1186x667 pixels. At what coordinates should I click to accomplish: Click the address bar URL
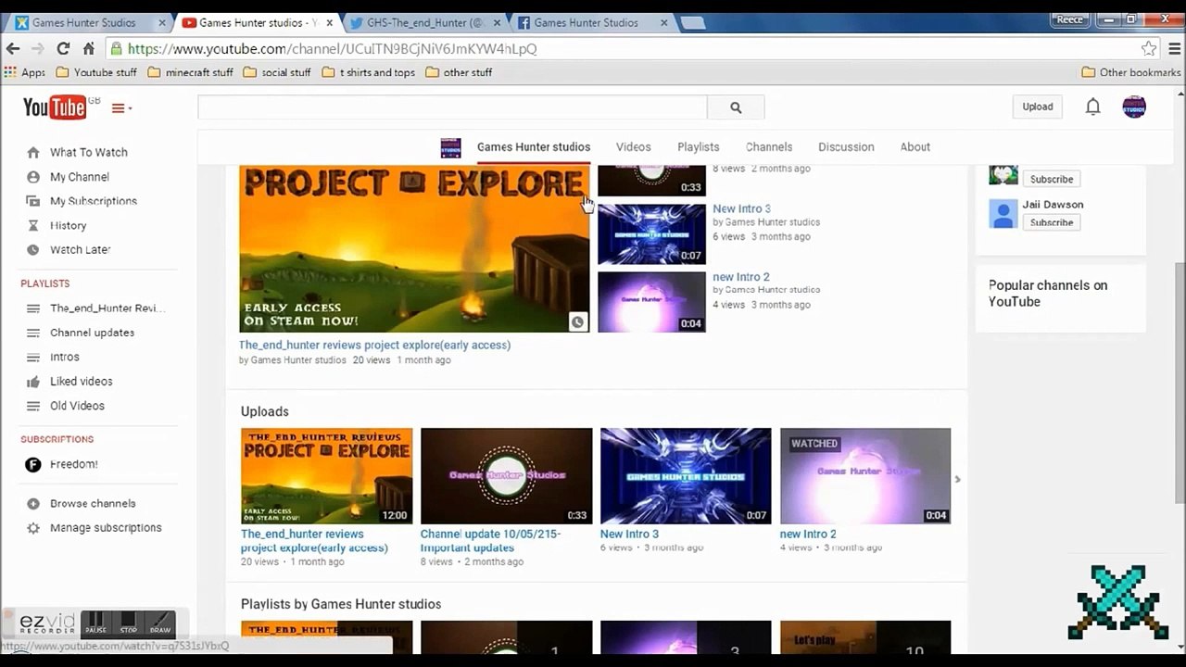point(332,49)
